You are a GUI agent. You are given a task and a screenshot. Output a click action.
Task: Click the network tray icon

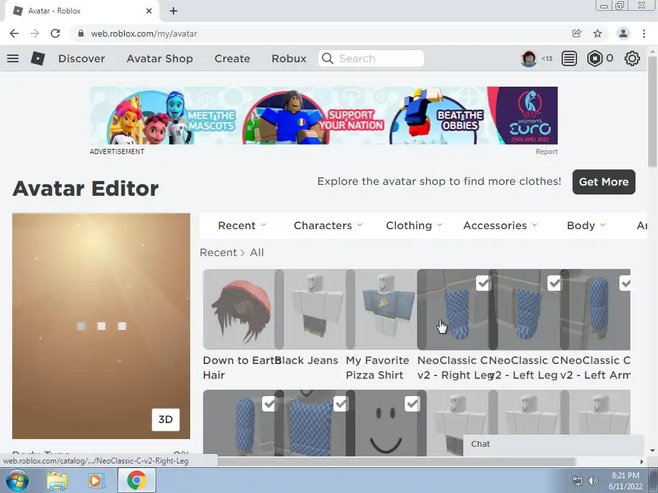578,481
